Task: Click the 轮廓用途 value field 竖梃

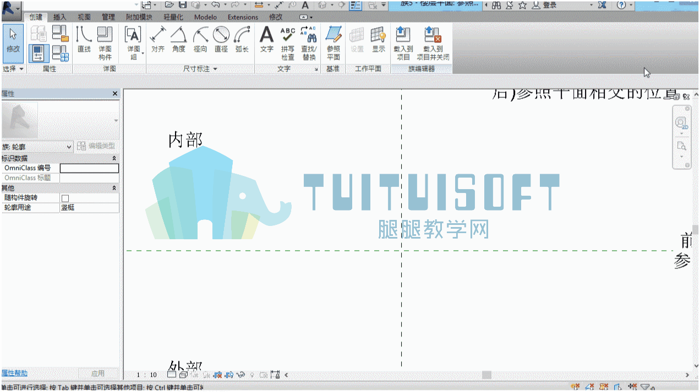Action: point(89,208)
